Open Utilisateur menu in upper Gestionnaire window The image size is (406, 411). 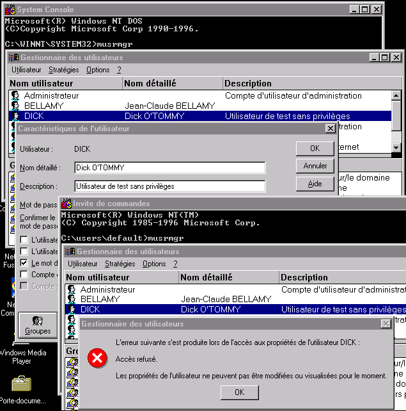26,70
